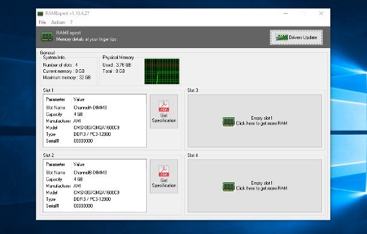Select the Serial# row in Slot 1

[94, 141]
